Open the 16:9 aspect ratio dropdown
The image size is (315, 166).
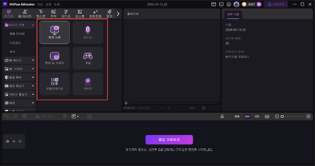(x=194, y=108)
